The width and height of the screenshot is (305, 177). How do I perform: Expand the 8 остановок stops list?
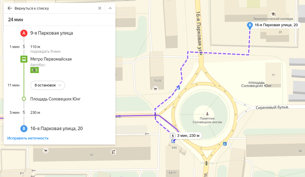tap(48, 85)
